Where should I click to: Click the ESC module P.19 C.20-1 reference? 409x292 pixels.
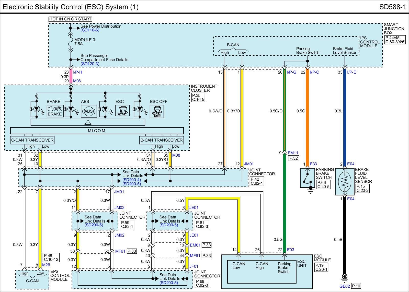click(x=321, y=267)
